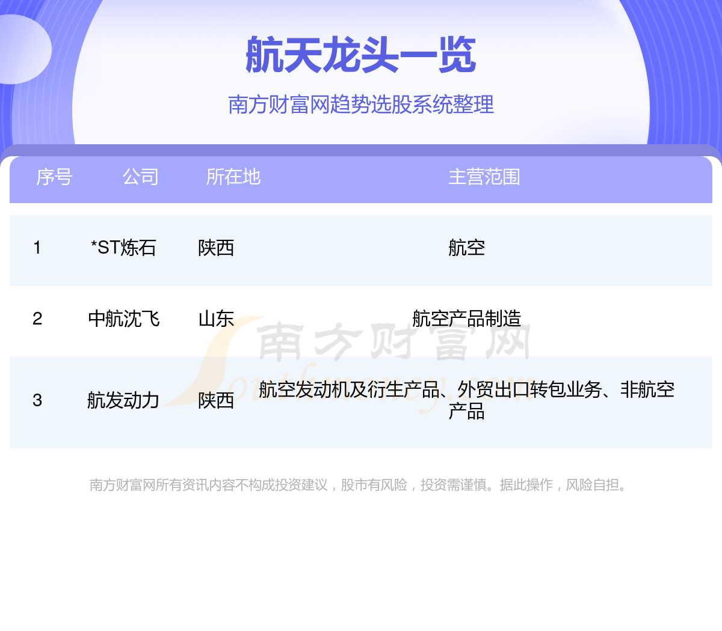Viewport: 722px width, 631px height.
Task: Select row number 1 cell
Action: (37, 248)
